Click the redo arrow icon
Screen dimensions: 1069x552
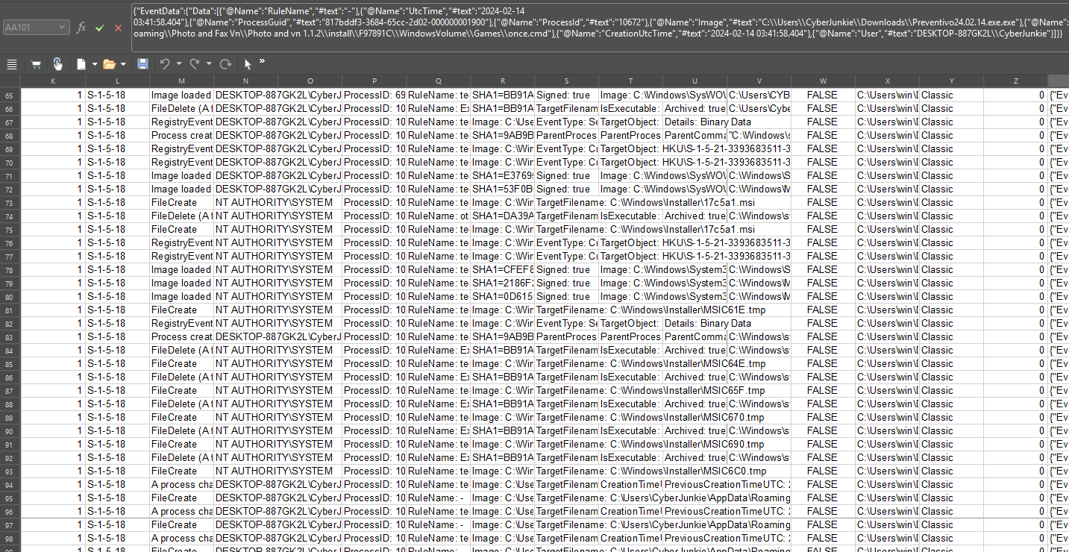tap(195, 64)
